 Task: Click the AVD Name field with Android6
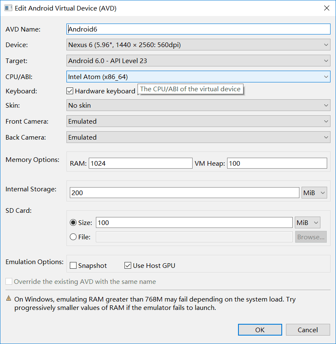(x=198, y=29)
